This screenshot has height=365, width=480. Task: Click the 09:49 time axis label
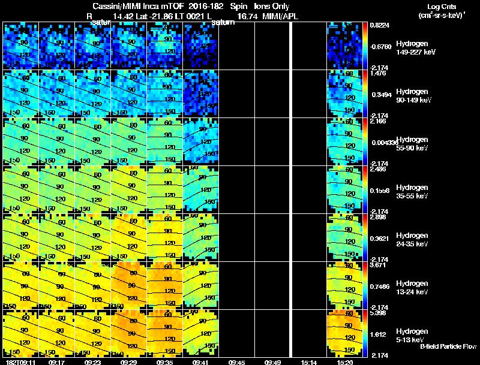coord(272,362)
